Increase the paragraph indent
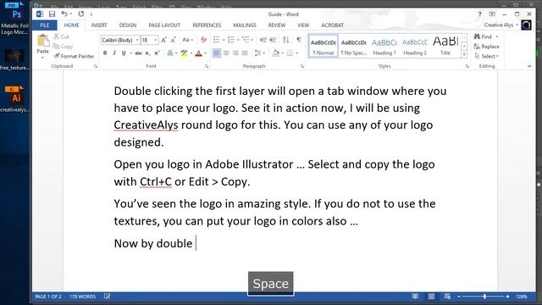542x305 pixels. [273, 40]
